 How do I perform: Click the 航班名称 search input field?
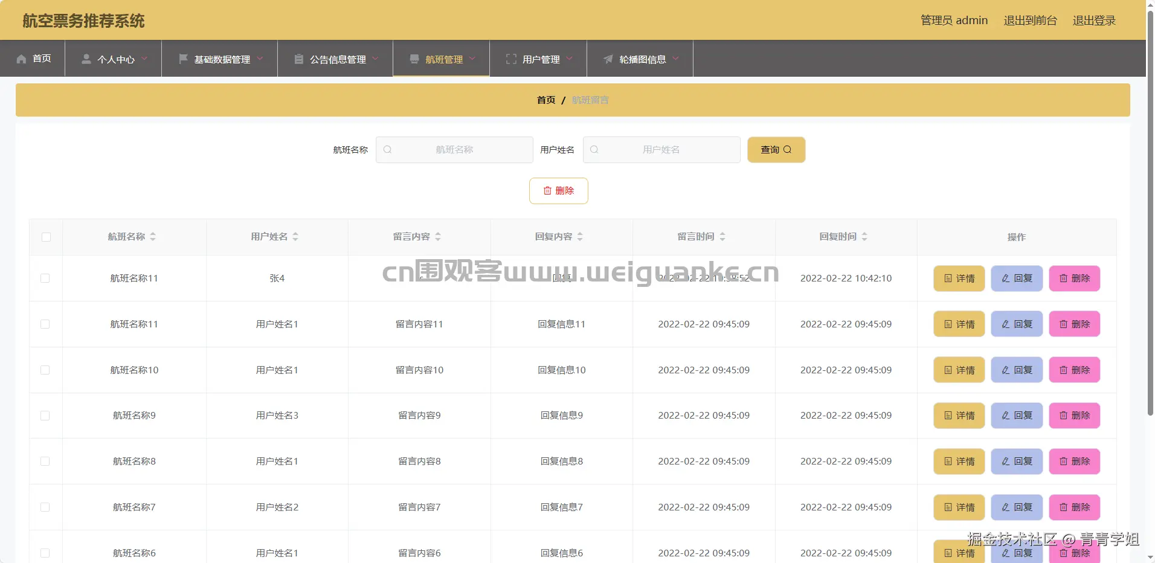(454, 150)
